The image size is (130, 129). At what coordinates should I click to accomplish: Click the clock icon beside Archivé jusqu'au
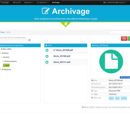tap(92, 87)
